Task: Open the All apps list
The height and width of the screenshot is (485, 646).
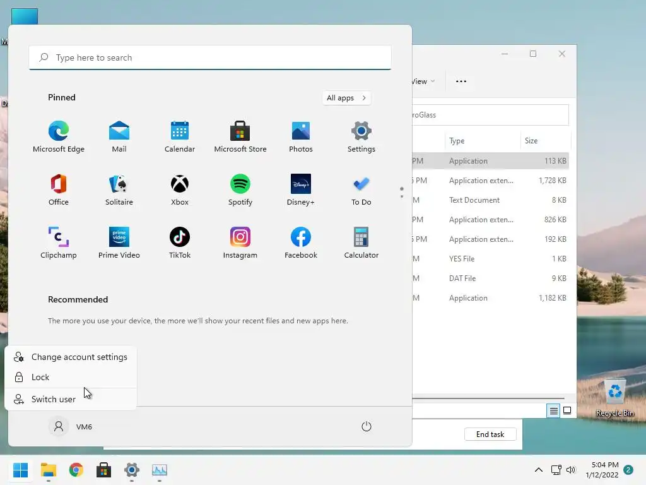Action: pyautogui.click(x=346, y=98)
